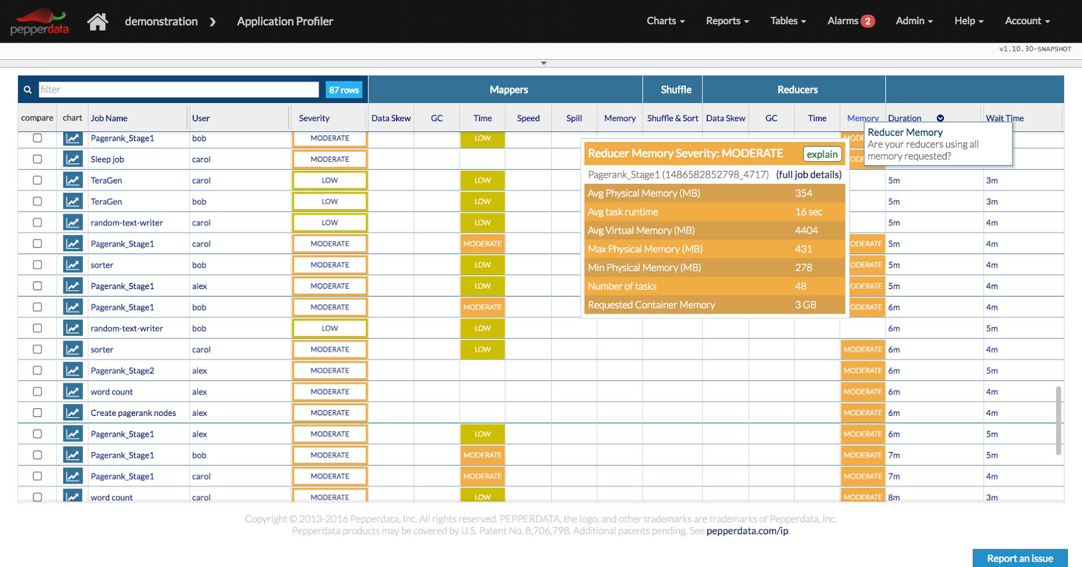Click the demonstration breadcrumb link

pos(161,22)
